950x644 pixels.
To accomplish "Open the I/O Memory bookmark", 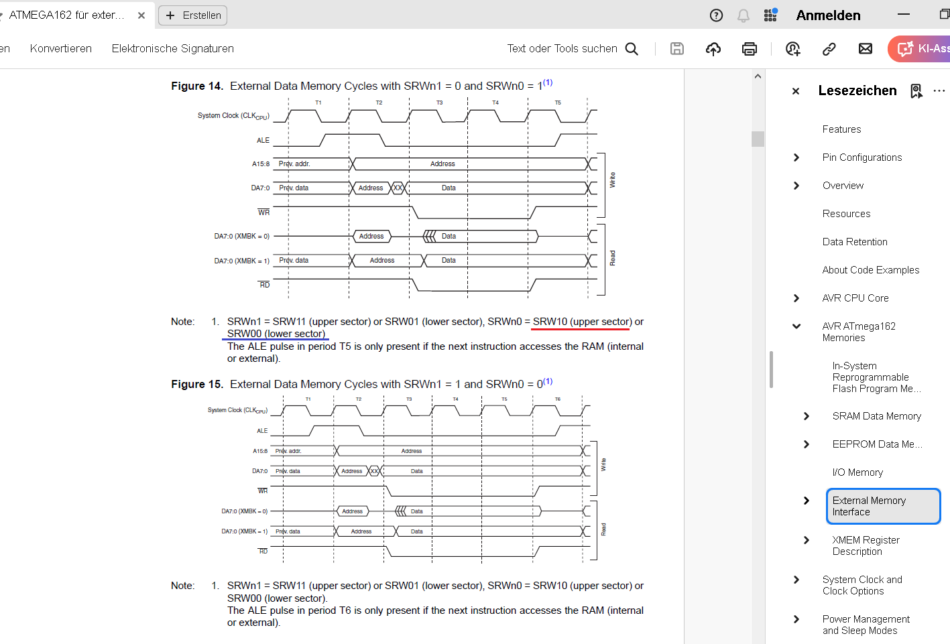I will point(857,472).
